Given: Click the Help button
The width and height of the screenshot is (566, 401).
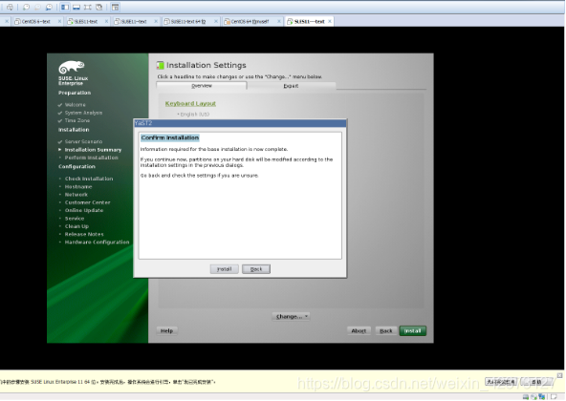Looking at the screenshot, I should 166,330.
